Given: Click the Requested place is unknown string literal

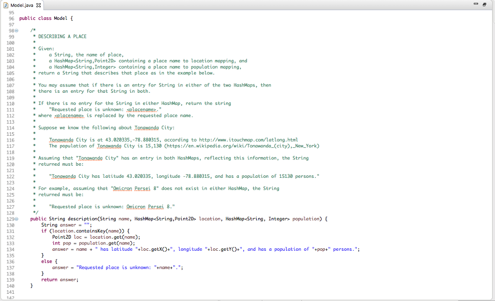Looking at the screenshot, I should [x=116, y=267].
